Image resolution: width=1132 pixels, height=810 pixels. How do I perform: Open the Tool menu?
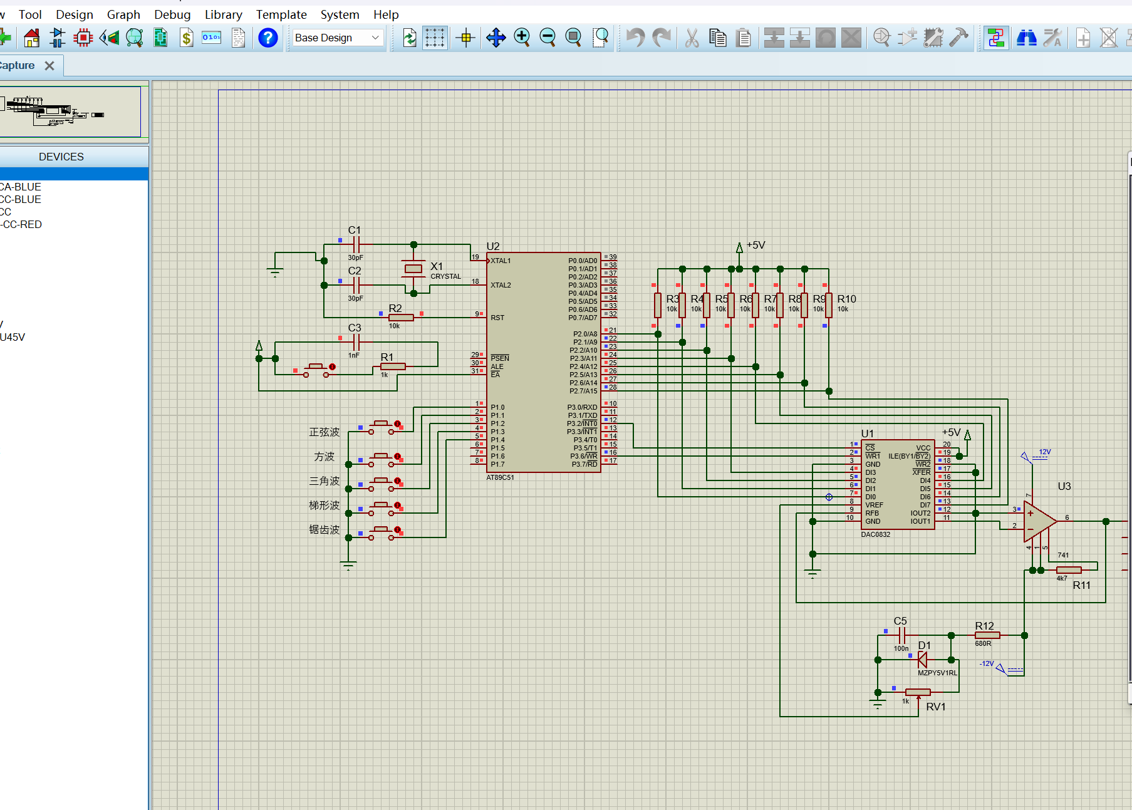30,14
